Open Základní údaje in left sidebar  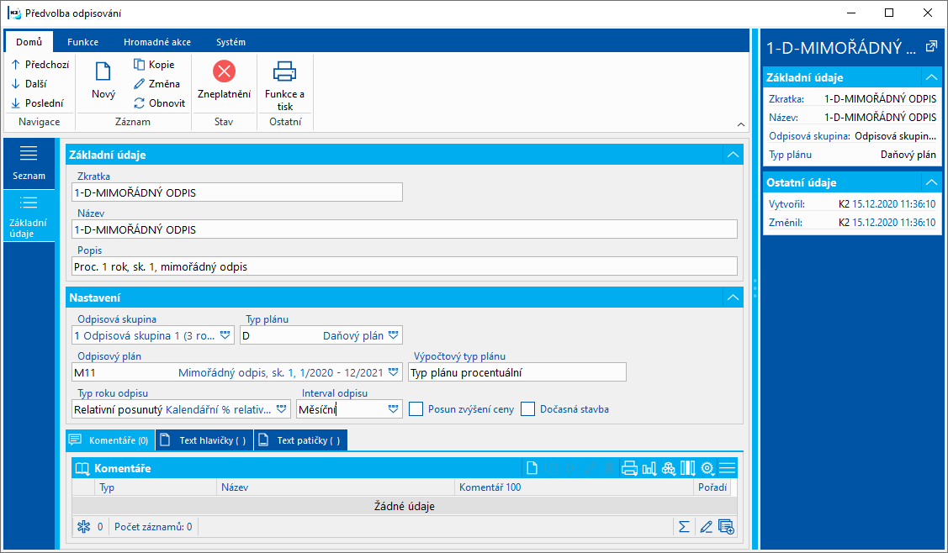tap(29, 216)
